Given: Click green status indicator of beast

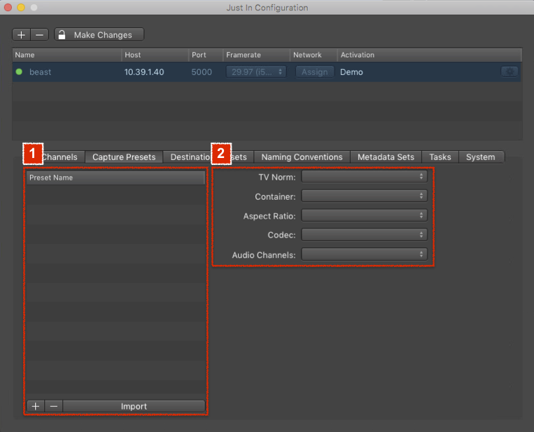Looking at the screenshot, I should tap(19, 72).
